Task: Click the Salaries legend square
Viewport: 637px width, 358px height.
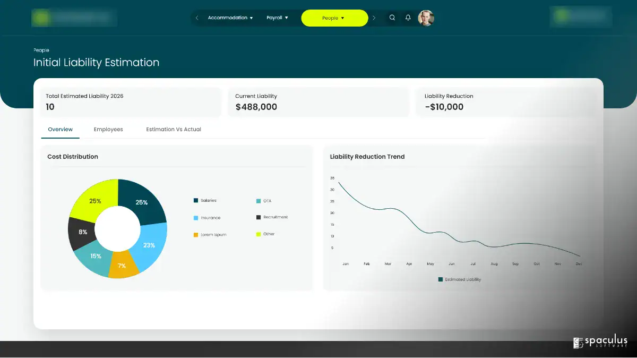Action: click(196, 200)
